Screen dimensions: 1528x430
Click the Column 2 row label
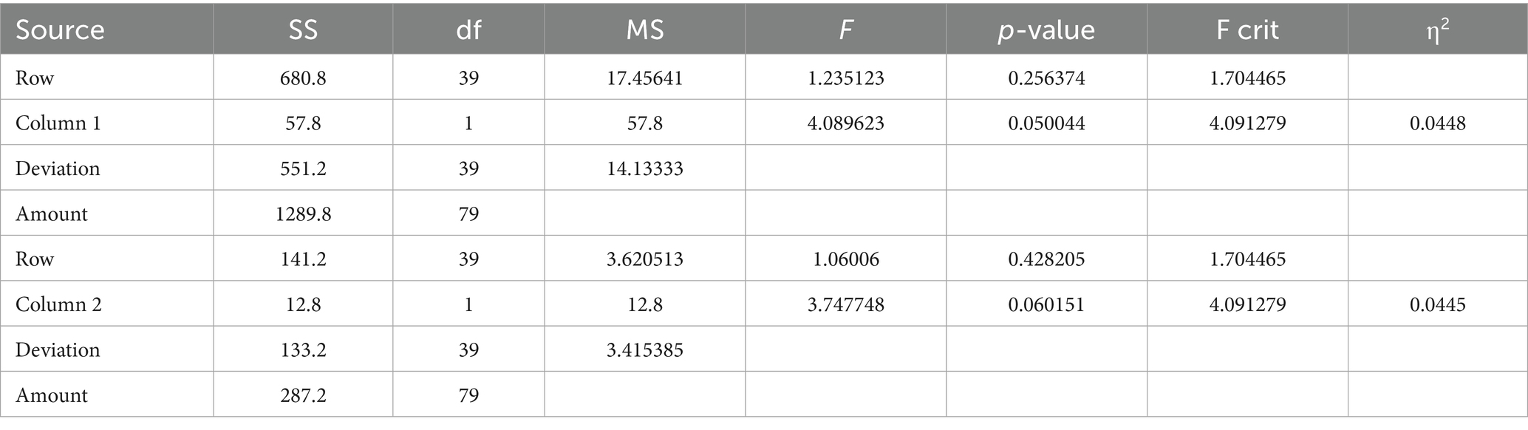tap(58, 304)
